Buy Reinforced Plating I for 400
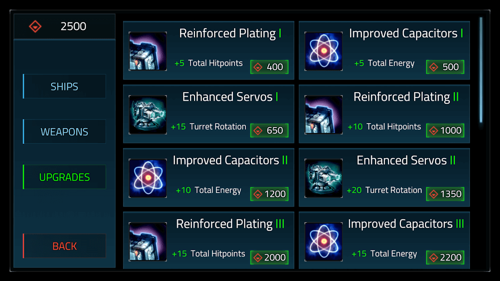This screenshot has width=500, height=281. [269, 67]
